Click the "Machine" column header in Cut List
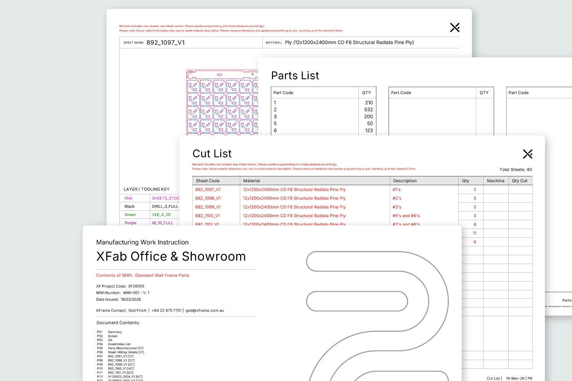 [496, 181]
